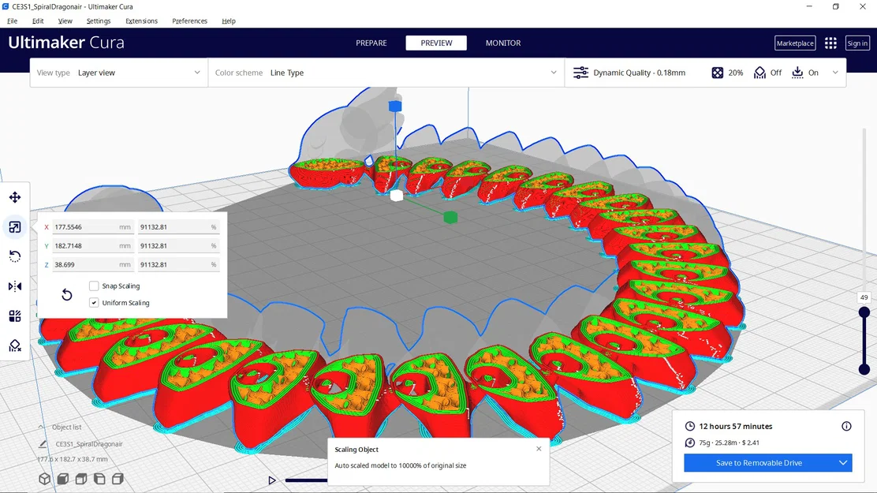The width and height of the screenshot is (877, 493).
Task: Select the Move tool
Action: (x=15, y=197)
